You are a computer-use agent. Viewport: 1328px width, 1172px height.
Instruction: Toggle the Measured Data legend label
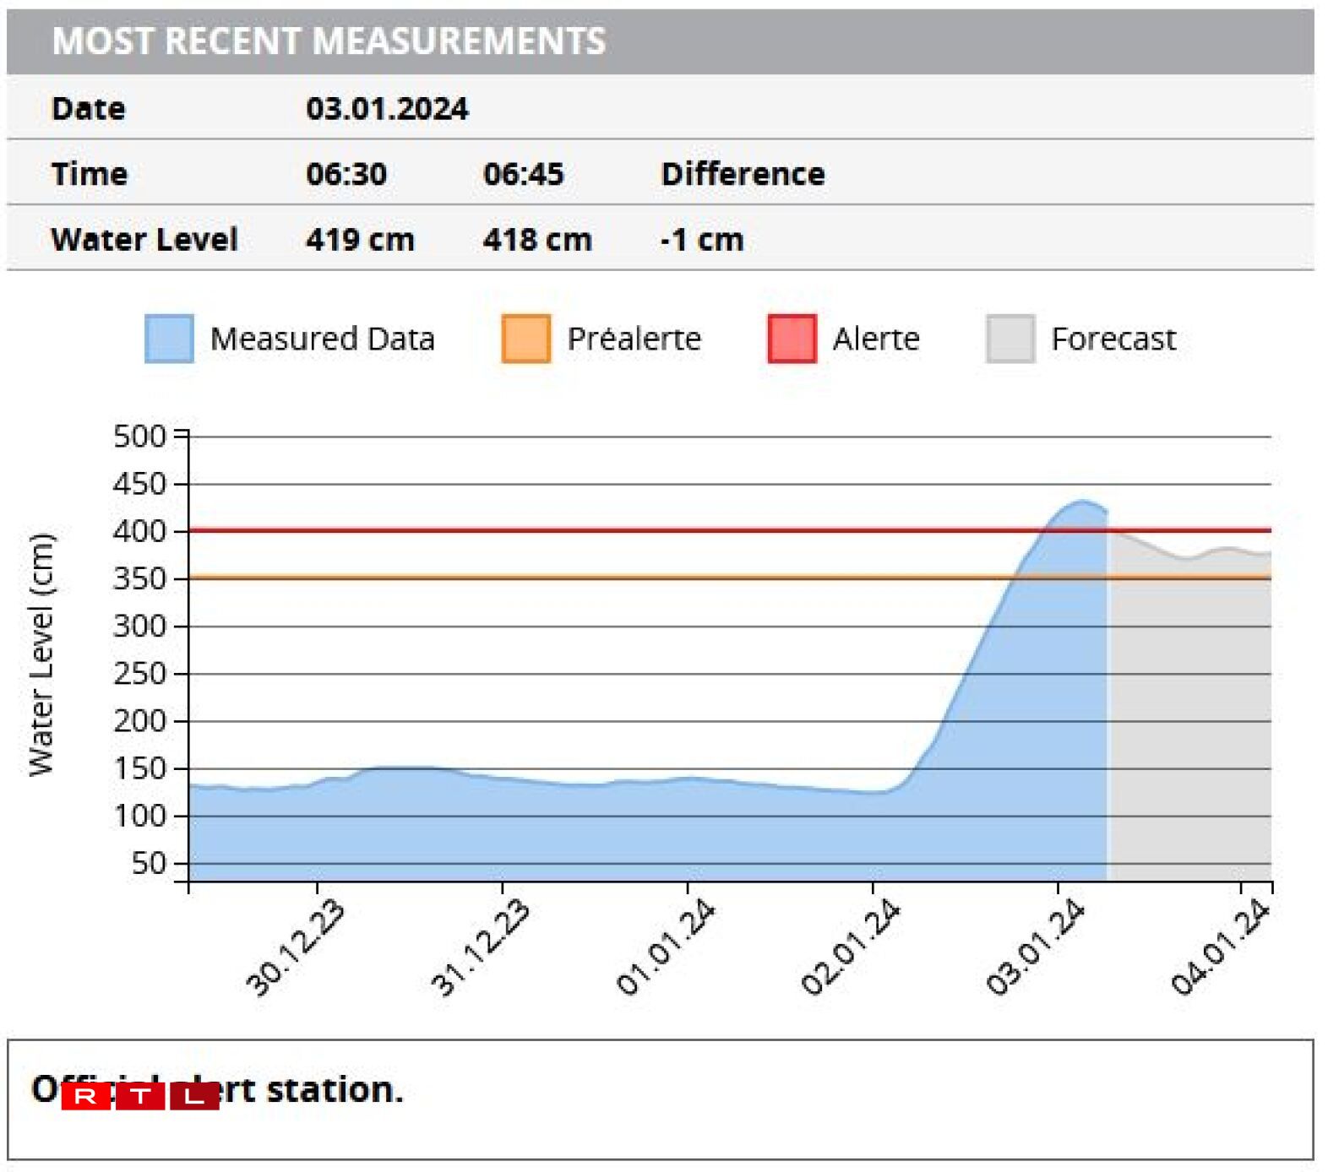(322, 339)
